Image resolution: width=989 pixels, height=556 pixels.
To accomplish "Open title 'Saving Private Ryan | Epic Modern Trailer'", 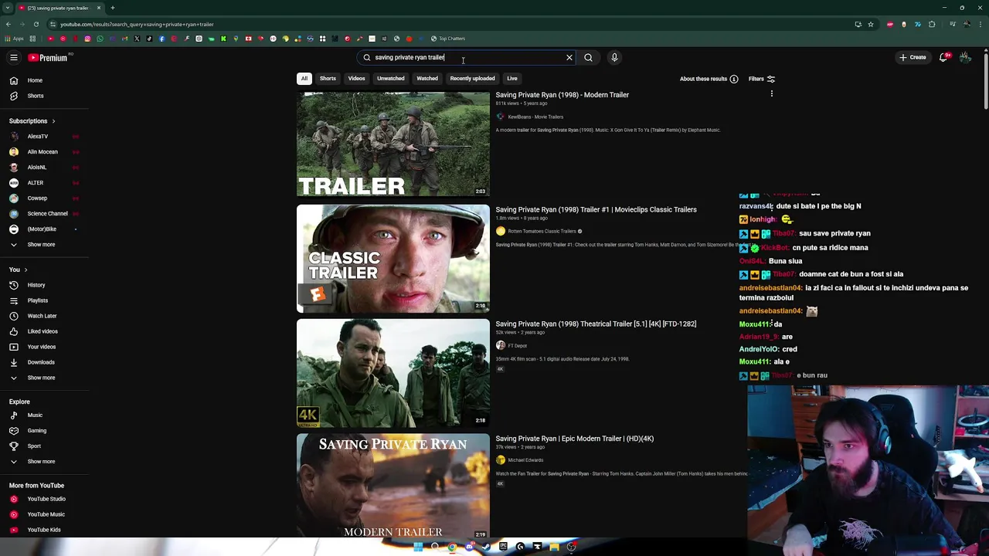I will point(574,439).
